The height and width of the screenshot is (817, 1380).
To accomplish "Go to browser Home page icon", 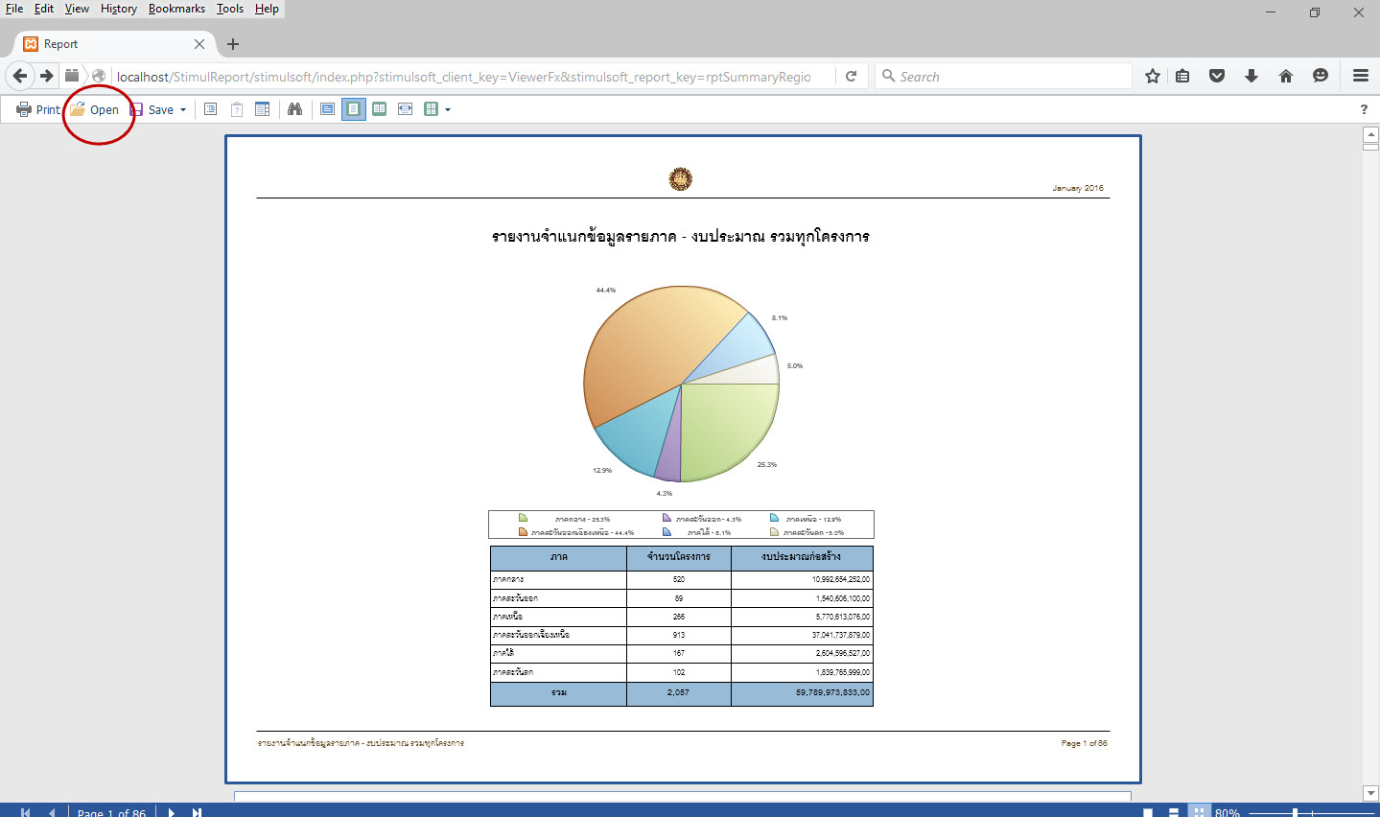I will (1286, 76).
